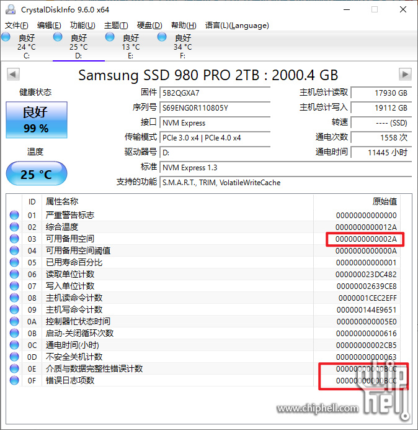
Task: Switch to the E: drive tab at 13 °C
Action: pos(131,46)
